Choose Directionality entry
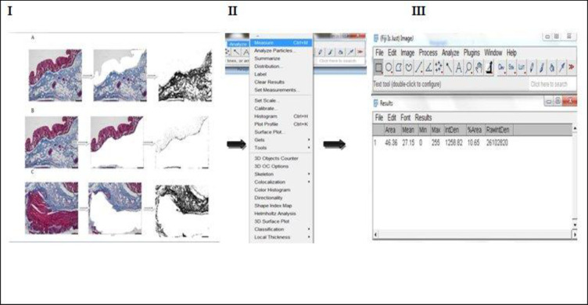Viewport: 588px width, 305px height. click(x=281, y=198)
